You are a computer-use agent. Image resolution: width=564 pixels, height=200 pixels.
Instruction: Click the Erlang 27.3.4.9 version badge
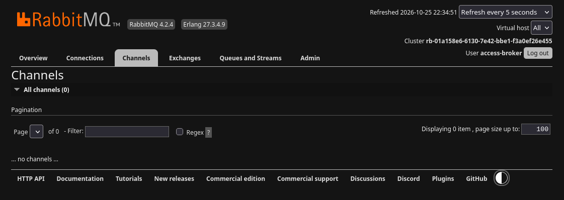click(x=204, y=25)
